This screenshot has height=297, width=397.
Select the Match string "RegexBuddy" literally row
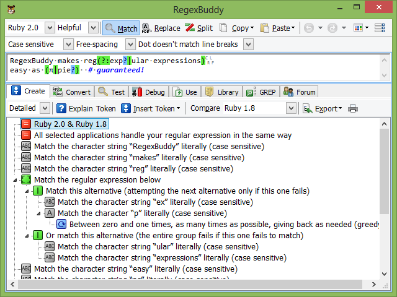(x=149, y=146)
